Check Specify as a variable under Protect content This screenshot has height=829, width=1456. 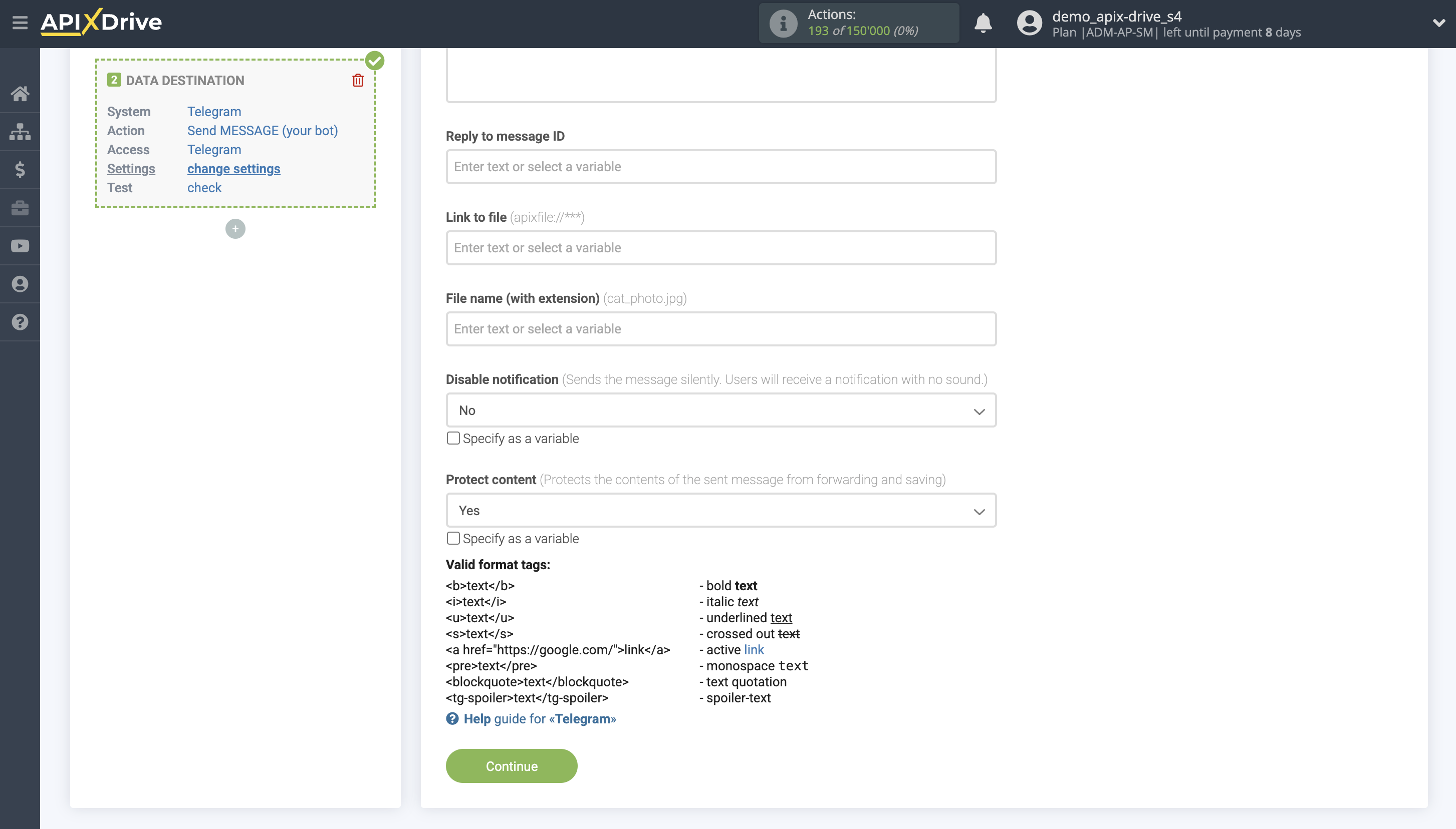point(452,538)
